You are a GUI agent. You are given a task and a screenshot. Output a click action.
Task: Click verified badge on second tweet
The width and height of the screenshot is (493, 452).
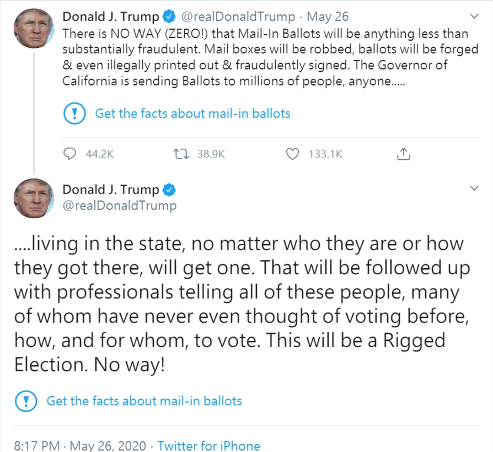[169, 190]
